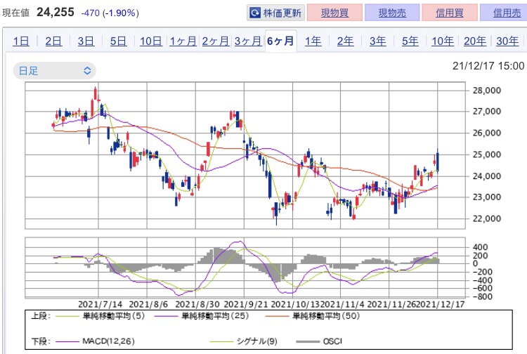Click the up-down chevron beside 日足
This screenshot has width=527, height=354.
87,71
